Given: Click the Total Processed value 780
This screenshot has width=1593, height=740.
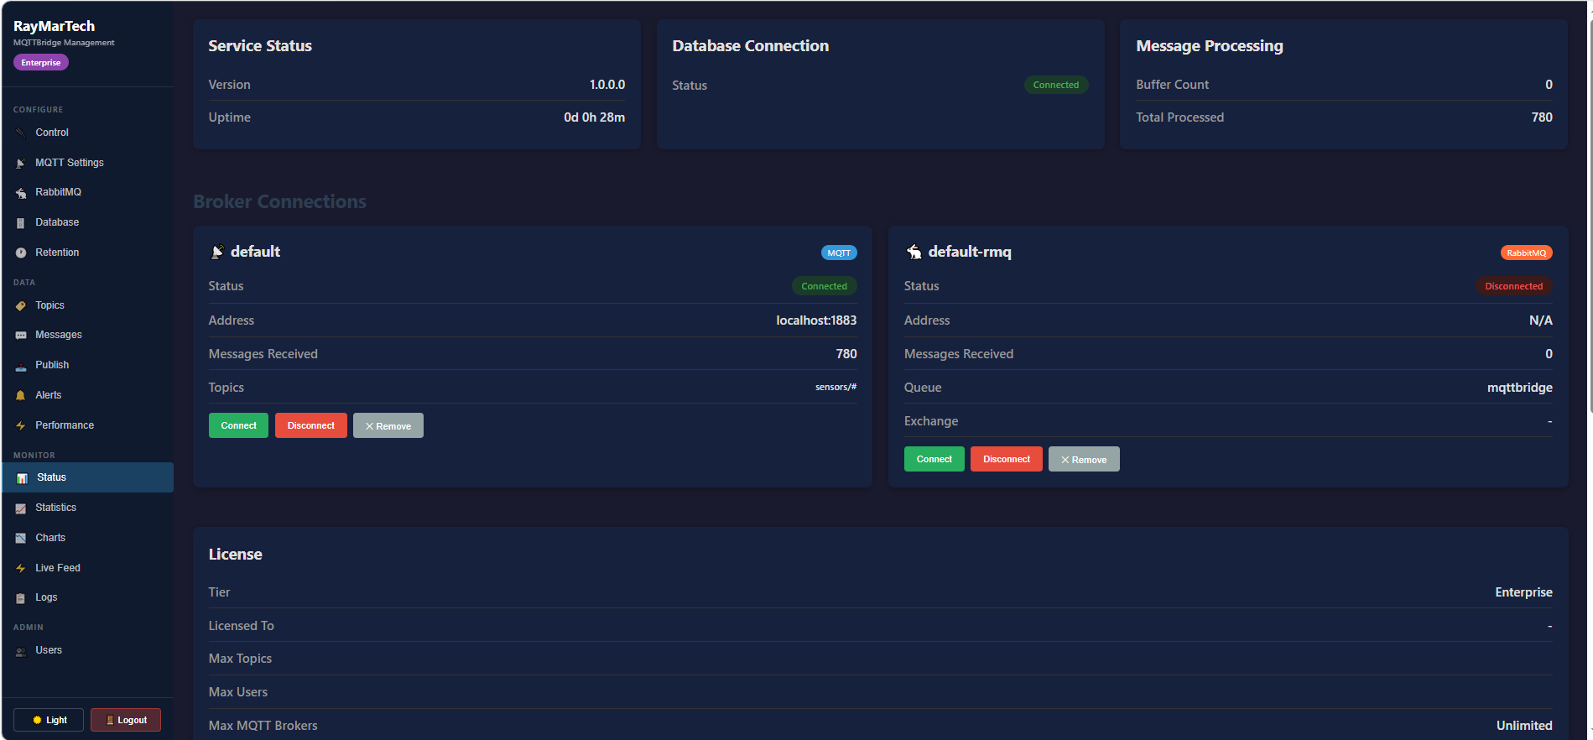Looking at the screenshot, I should click(1542, 117).
